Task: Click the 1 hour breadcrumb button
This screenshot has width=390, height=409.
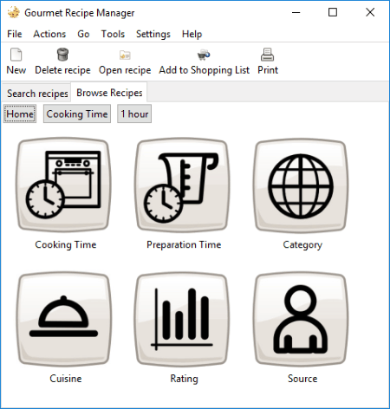Action: coord(134,114)
